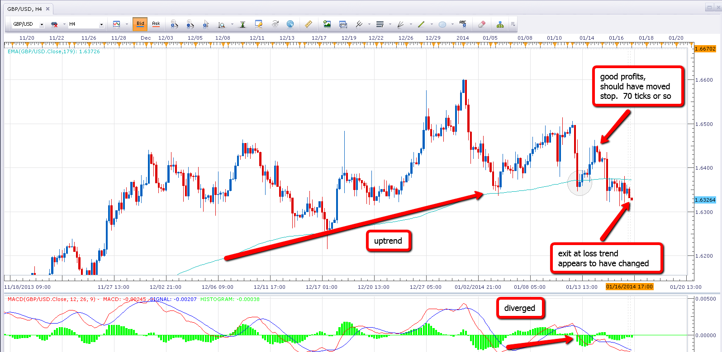
Task: Select the ellipse shape tool
Action: [442, 24]
